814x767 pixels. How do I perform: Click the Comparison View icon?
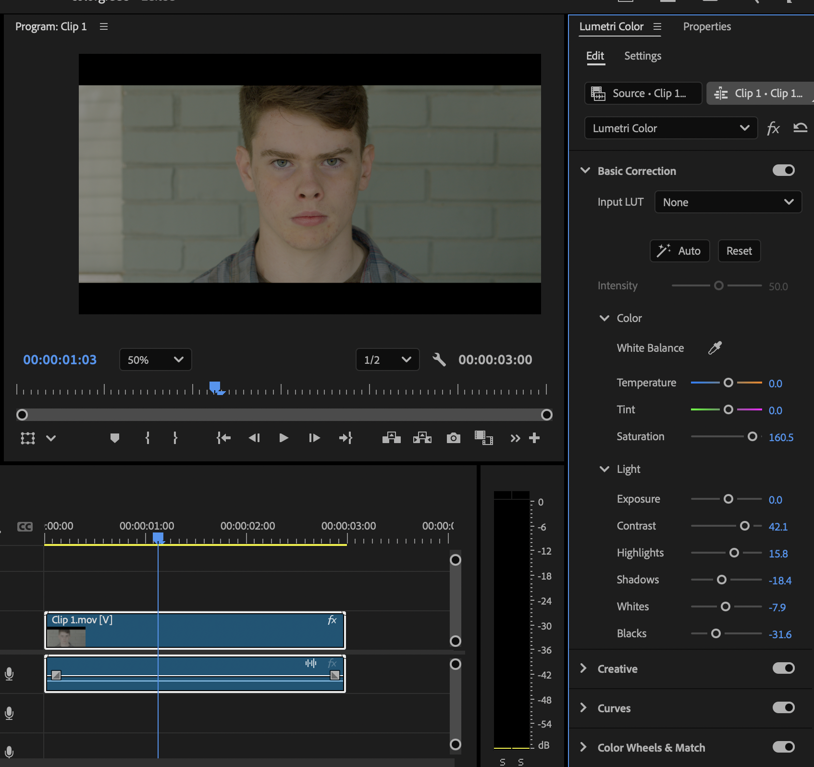click(x=484, y=438)
